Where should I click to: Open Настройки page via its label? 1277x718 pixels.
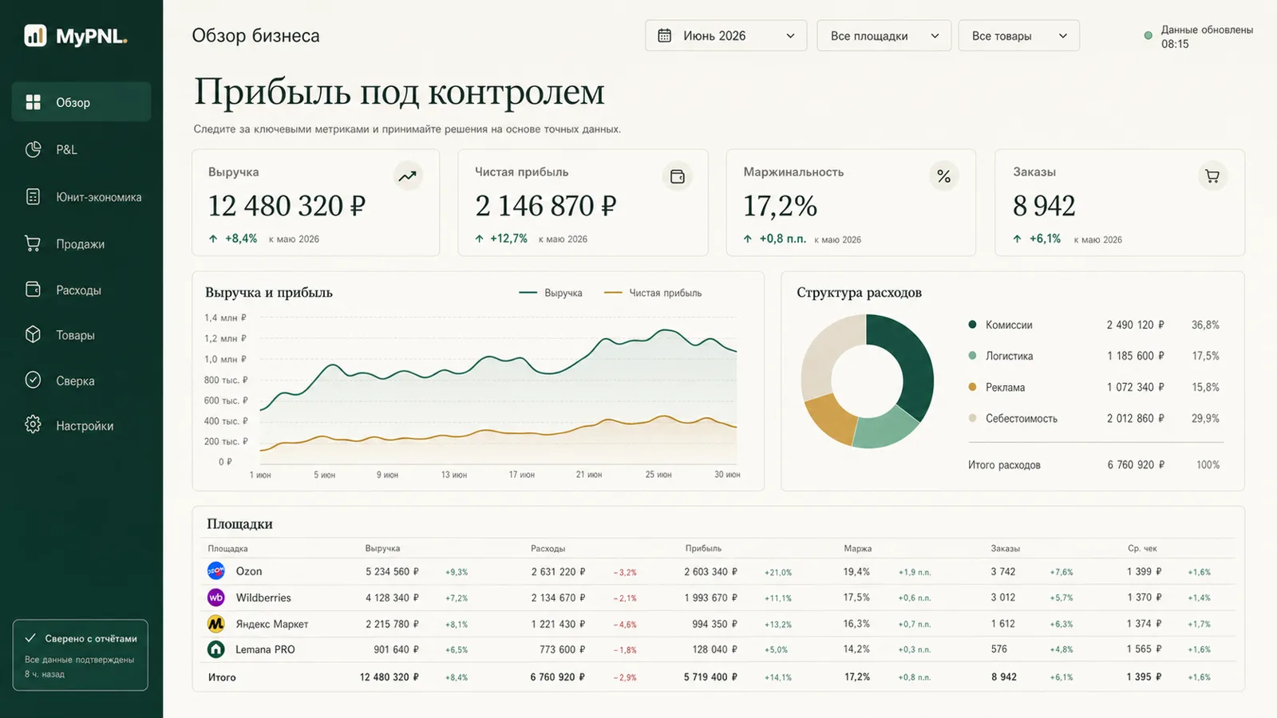click(85, 426)
